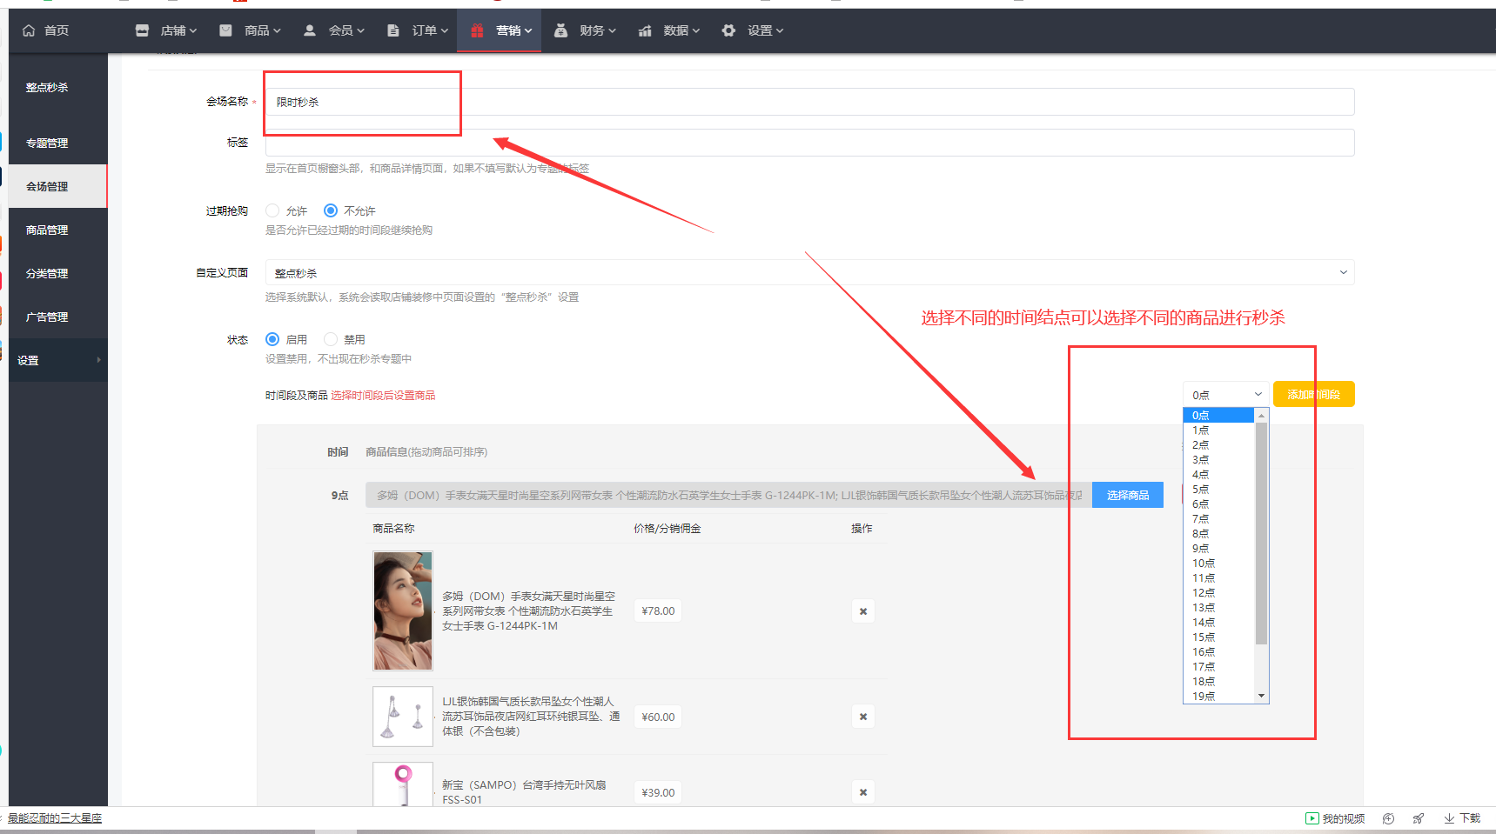Screen dimensions: 1496x834
Task: Expand the 会员 menu chevron
Action: click(x=360, y=30)
